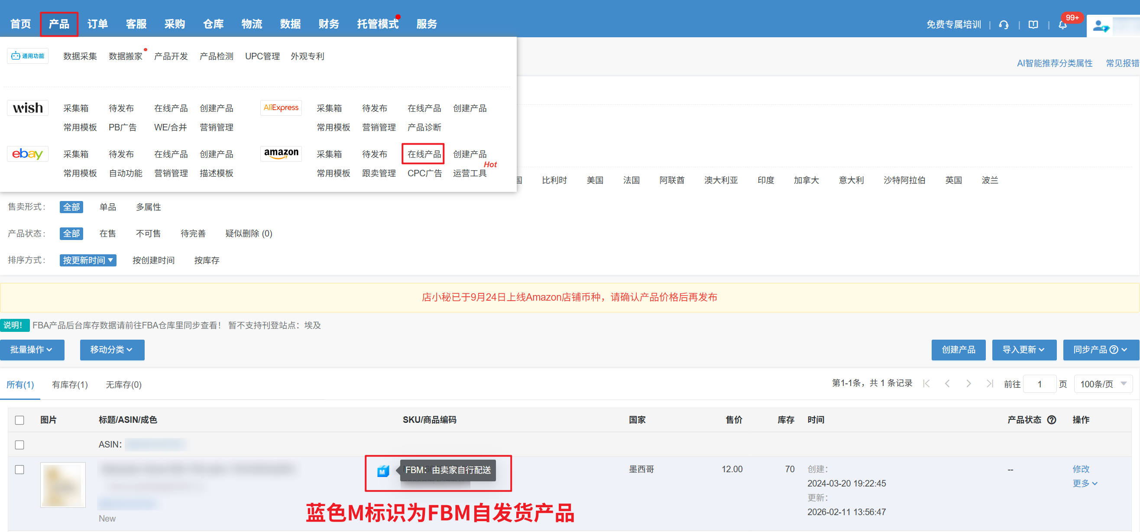This screenshot has height=532, width=1140.
Task: Open the notification bell with 99+ badge
Action: pyautogui.click(x=1062, y=25)
